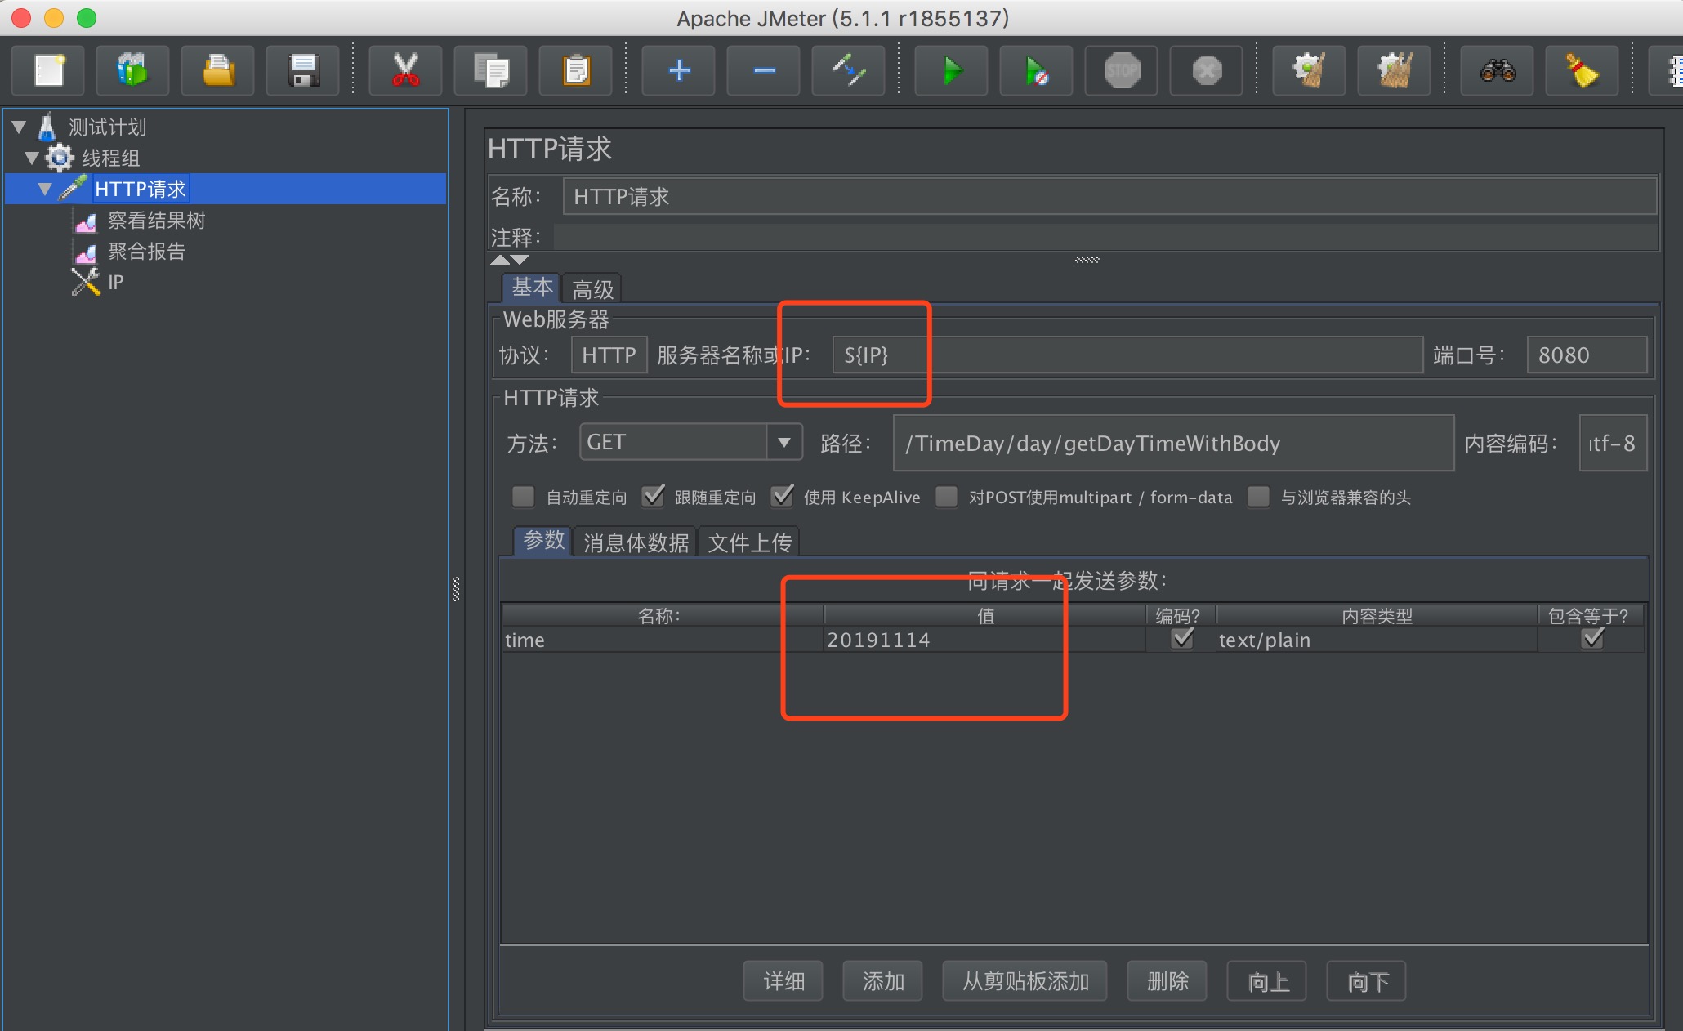The width and height of the screenshot is (1683, 1031).
Task: Toggle the 使用 KeepAlive checkbox
Action: click(x=782, y=497)
